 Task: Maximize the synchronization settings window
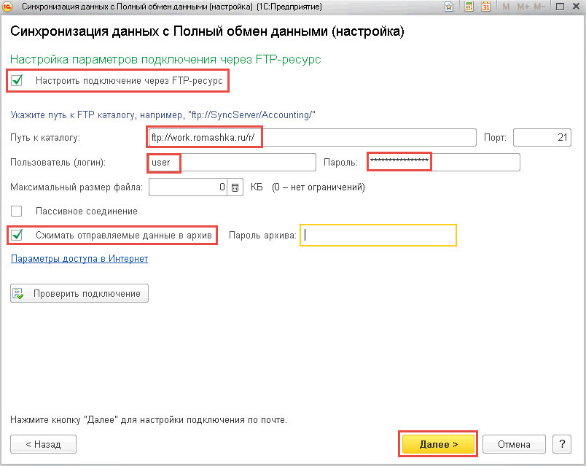pos(560,7)
